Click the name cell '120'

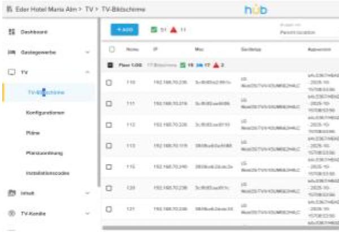tap(131, 188)
